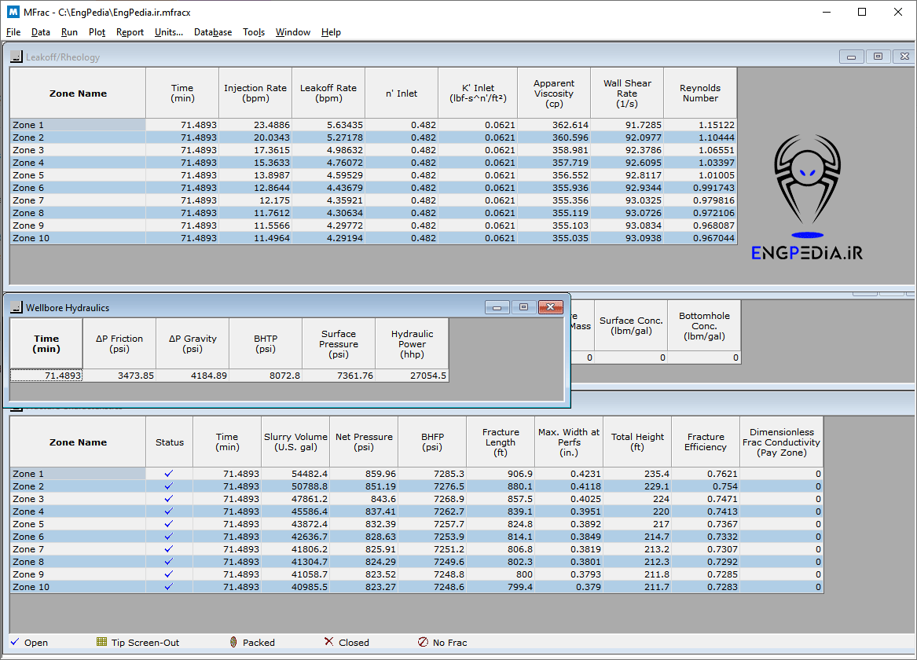Click the Leakoff Rate column header
Image resolution: width=917 pixels, height=660 pixels.
tap(328, 93)
